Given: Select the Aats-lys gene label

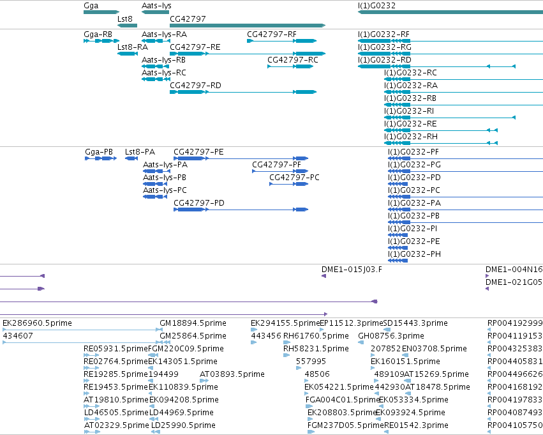Looking at the screenshot, I should click(156, 6).
